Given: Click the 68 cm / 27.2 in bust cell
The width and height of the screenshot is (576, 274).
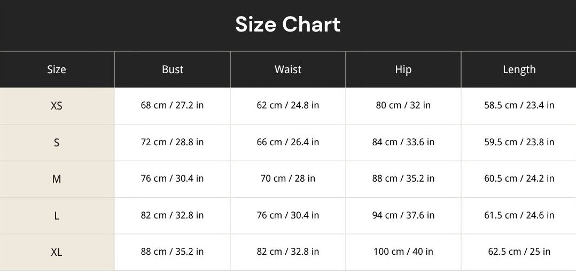Looking at the screenshot, I should [172, 105].
